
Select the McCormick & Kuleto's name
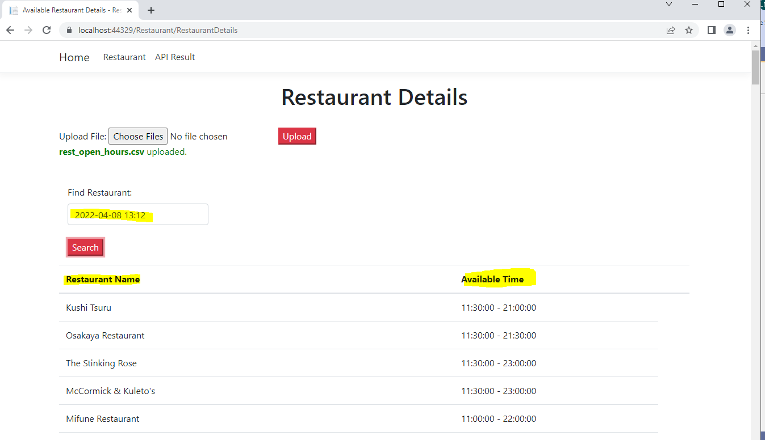point(110,391)
